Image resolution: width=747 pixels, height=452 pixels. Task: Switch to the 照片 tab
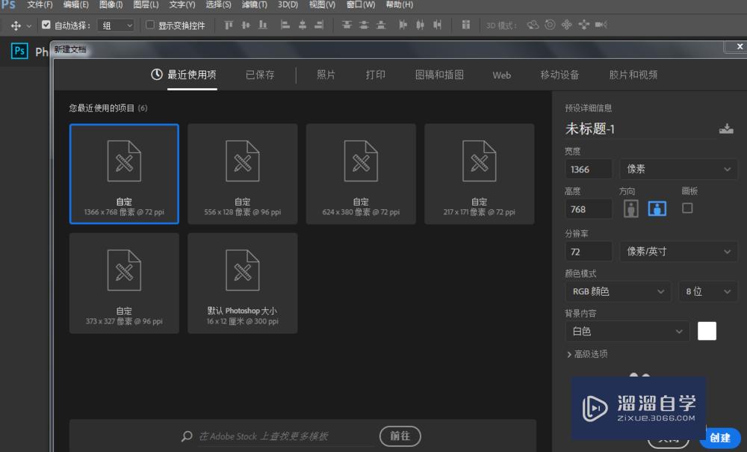click(326, 75)
